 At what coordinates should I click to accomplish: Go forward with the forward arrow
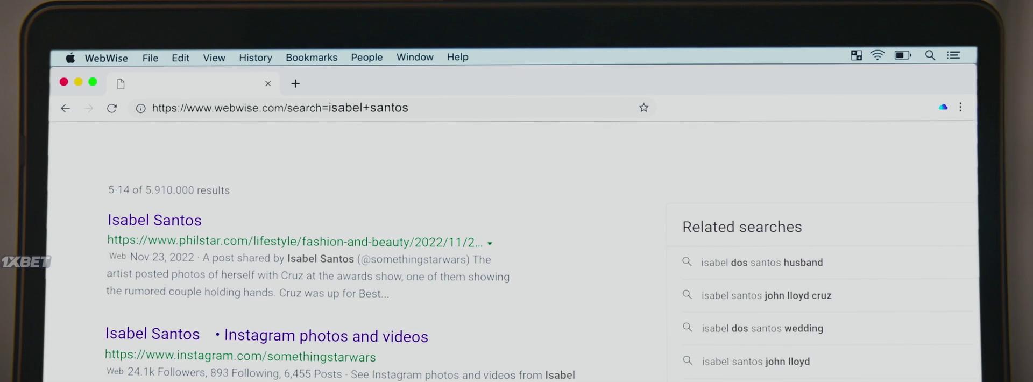[89, 108]
